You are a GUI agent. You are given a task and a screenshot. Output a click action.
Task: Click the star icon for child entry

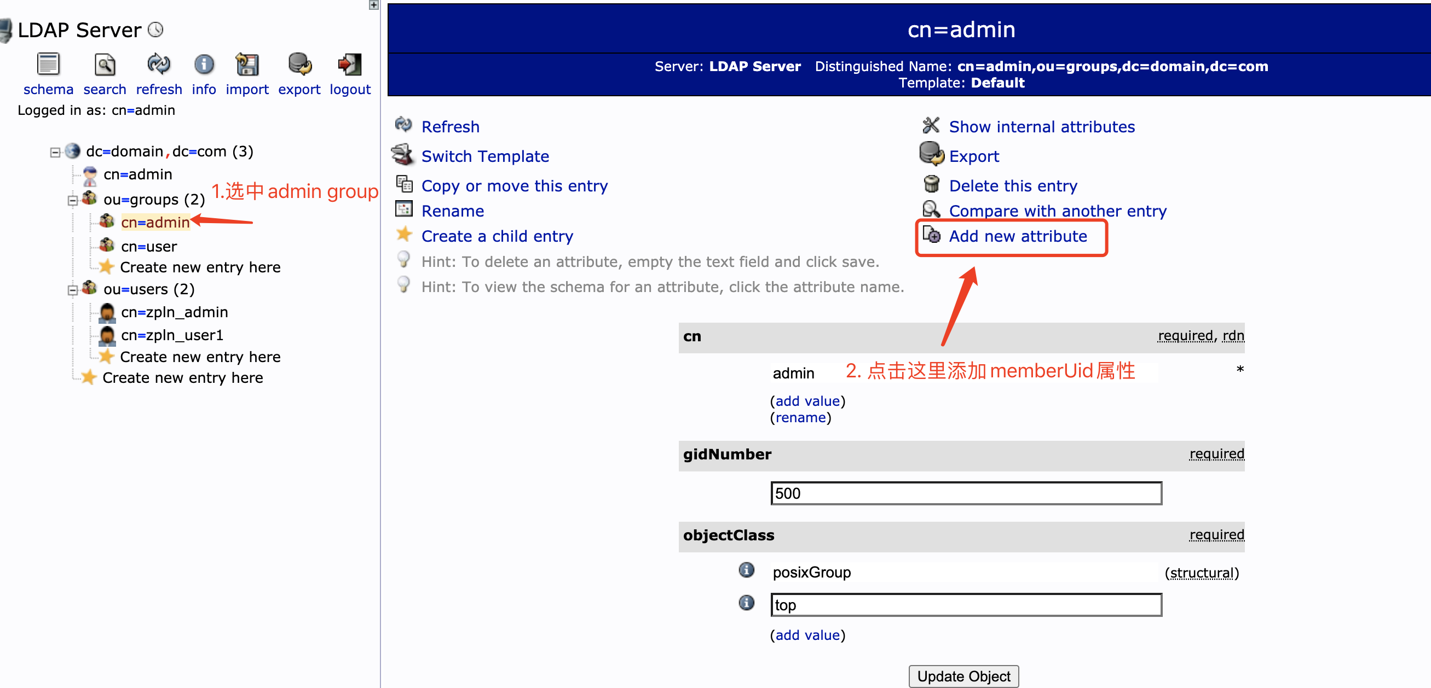tap(404, 234)
